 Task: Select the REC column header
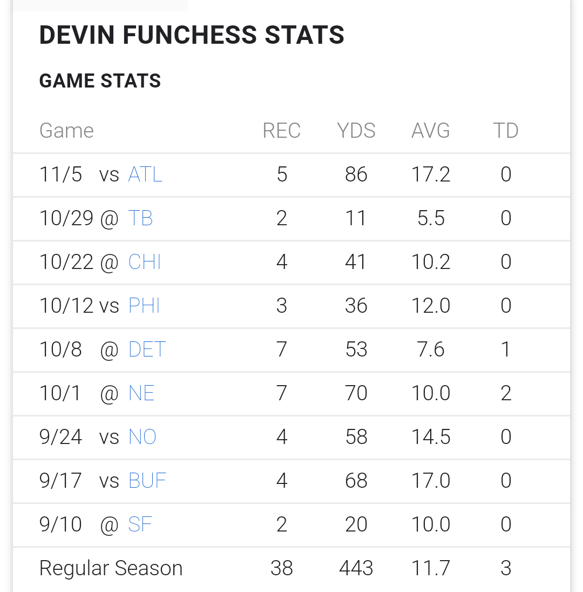[x=281, y=131]
